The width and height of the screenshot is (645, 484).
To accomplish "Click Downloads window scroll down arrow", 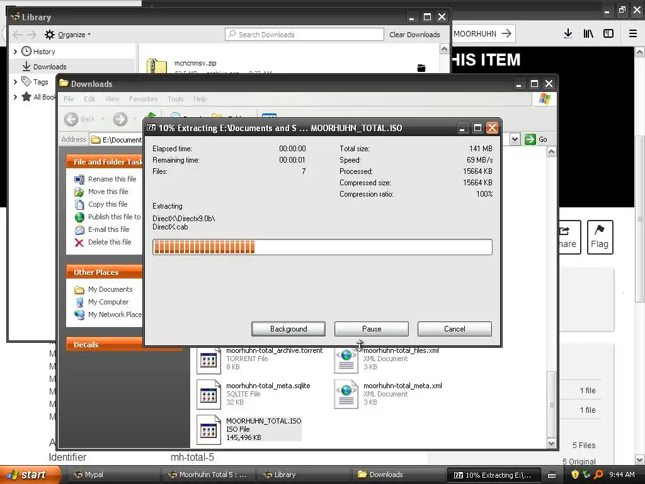I will coord(551,443).
